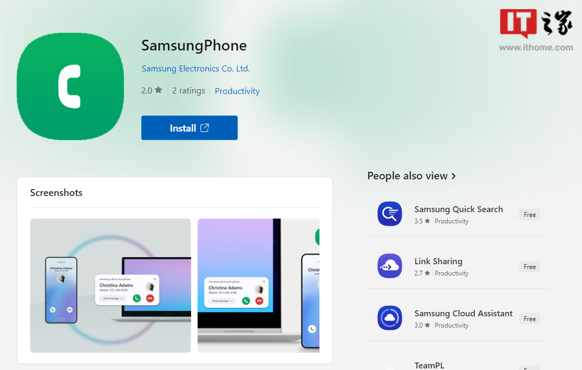Screen dimensions: 582x370
Task: View the 2 ratings details
Action: pyautogui.click(x=188, y=91)
